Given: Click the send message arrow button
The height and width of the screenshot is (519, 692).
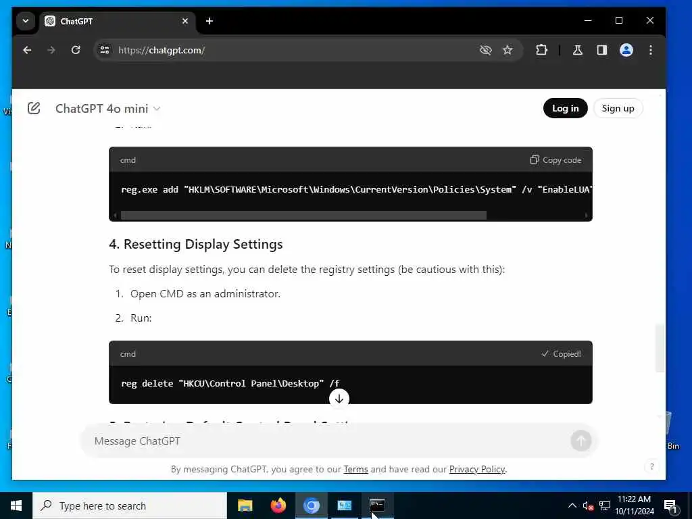Looking at the screenshot, I should point(580,441).
